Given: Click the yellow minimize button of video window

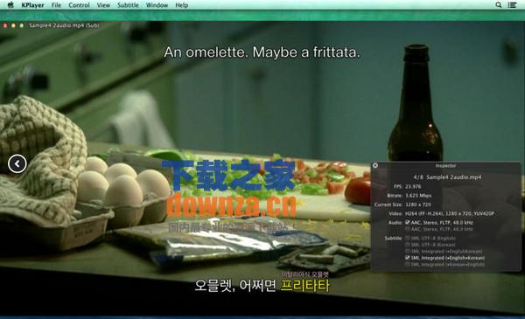Looking at the screenshot, I should (13, 25).
